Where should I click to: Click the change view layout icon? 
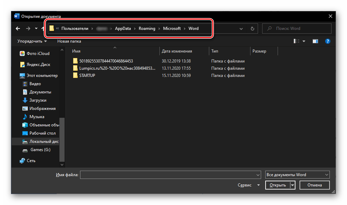(296, 41)
